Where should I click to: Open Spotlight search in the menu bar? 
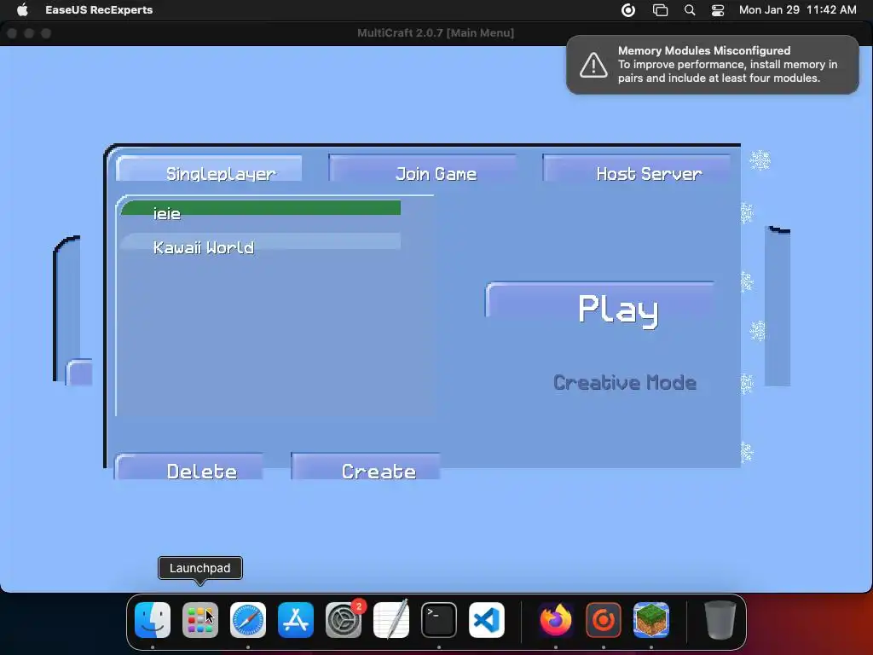[689, 10]
